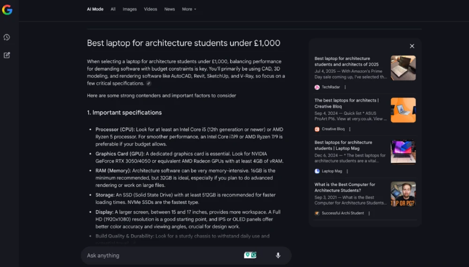Click the 'Processor (CPU):' bullet label
The height and width of the screenshot is (267, 469).
coord(115,130)
